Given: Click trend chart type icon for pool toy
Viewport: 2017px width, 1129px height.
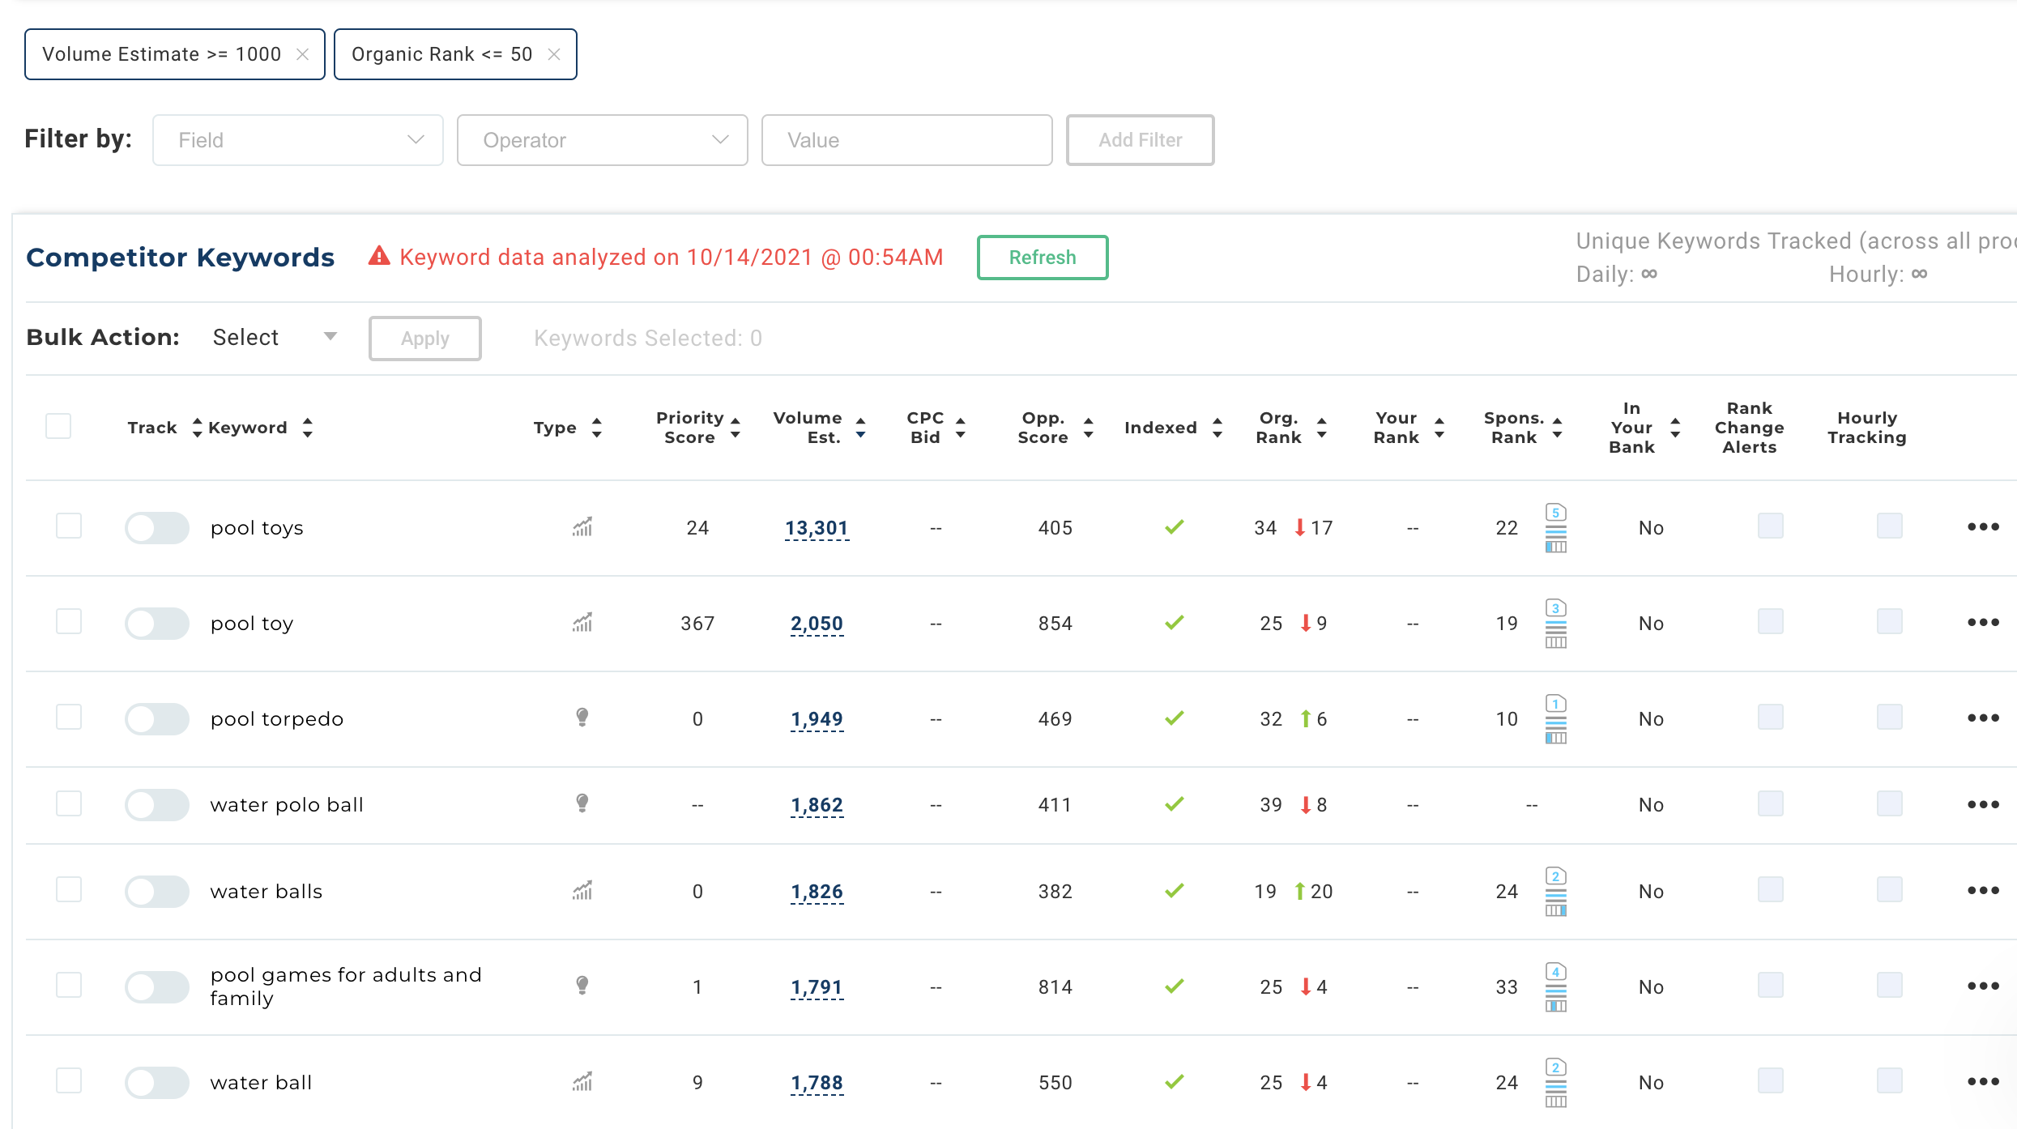Looking at the screenshot, I should pos(582,623).
